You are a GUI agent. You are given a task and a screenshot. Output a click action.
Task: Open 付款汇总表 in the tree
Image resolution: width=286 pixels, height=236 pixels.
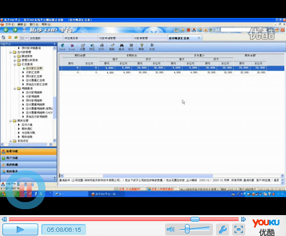33,72
